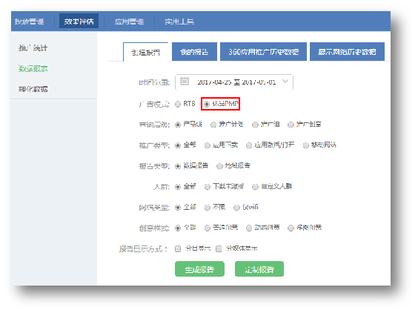The image size is (418, 313).
Task: Expand the date range dropdown arrow
Action: click(285, 81)
